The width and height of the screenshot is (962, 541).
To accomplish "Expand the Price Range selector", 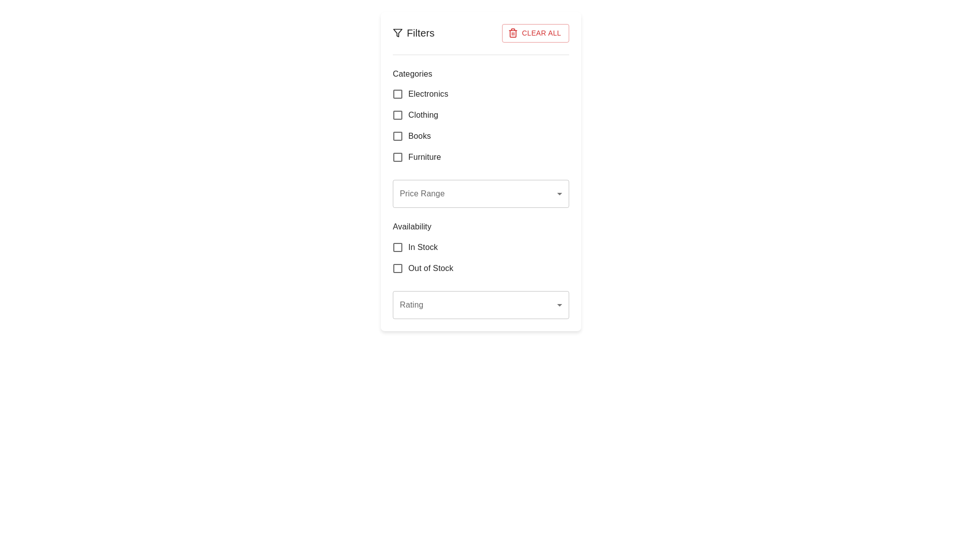I will tap(480, 194).
